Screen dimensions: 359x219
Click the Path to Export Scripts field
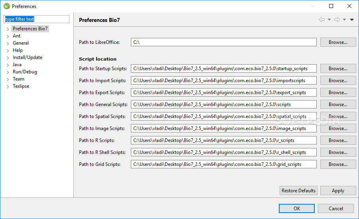click(x=224, y=92)
